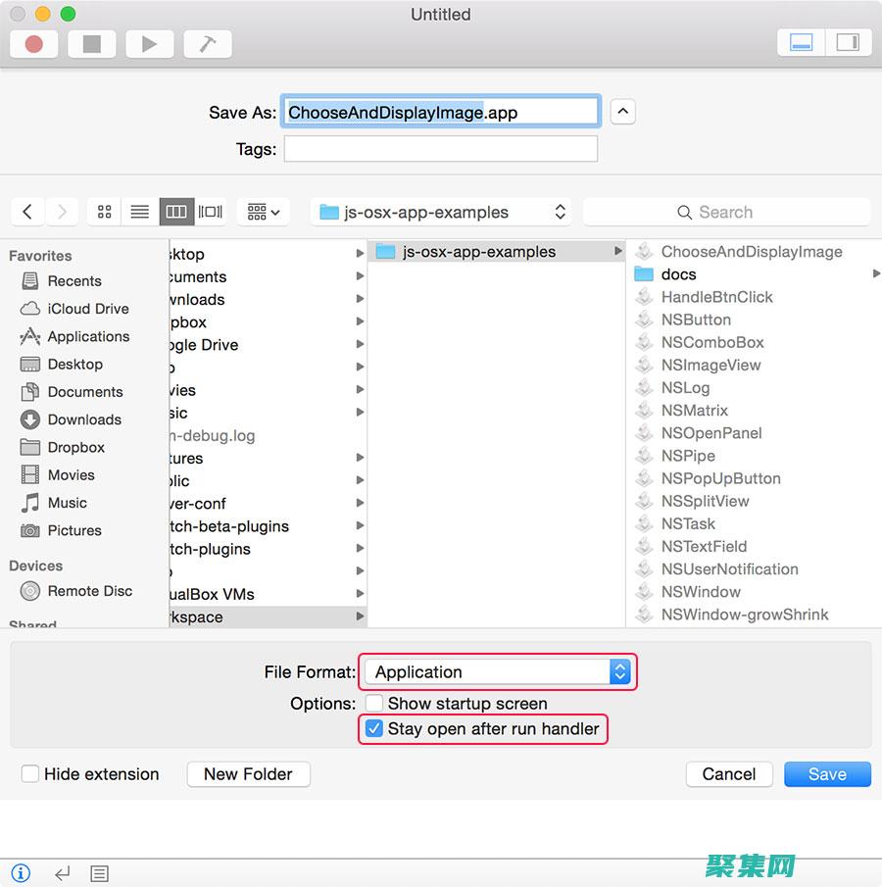Show the description info icon at bottom-left
This screenshot has height=887, width=882.
21,872
